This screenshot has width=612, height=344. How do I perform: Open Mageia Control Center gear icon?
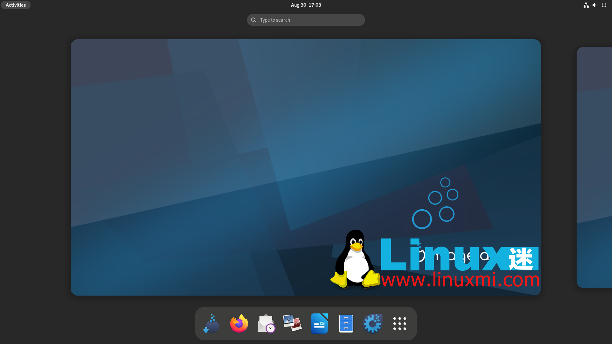373,324
